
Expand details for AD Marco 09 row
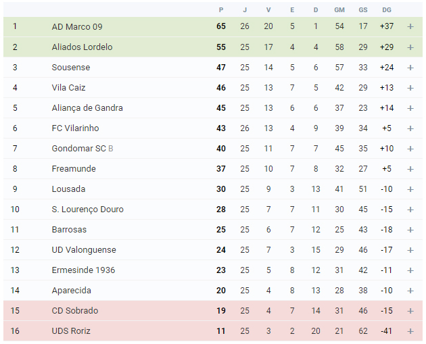[x=410, y=26]
